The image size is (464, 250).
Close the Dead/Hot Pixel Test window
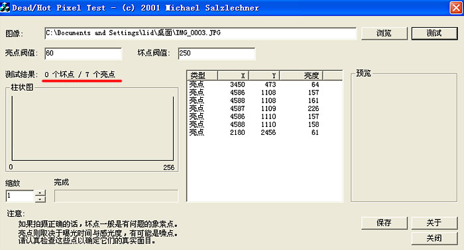click(456, 8)
